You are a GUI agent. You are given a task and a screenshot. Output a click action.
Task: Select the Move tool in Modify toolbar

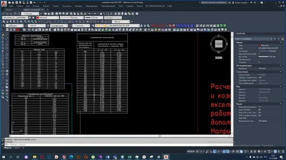pos(3,51)
